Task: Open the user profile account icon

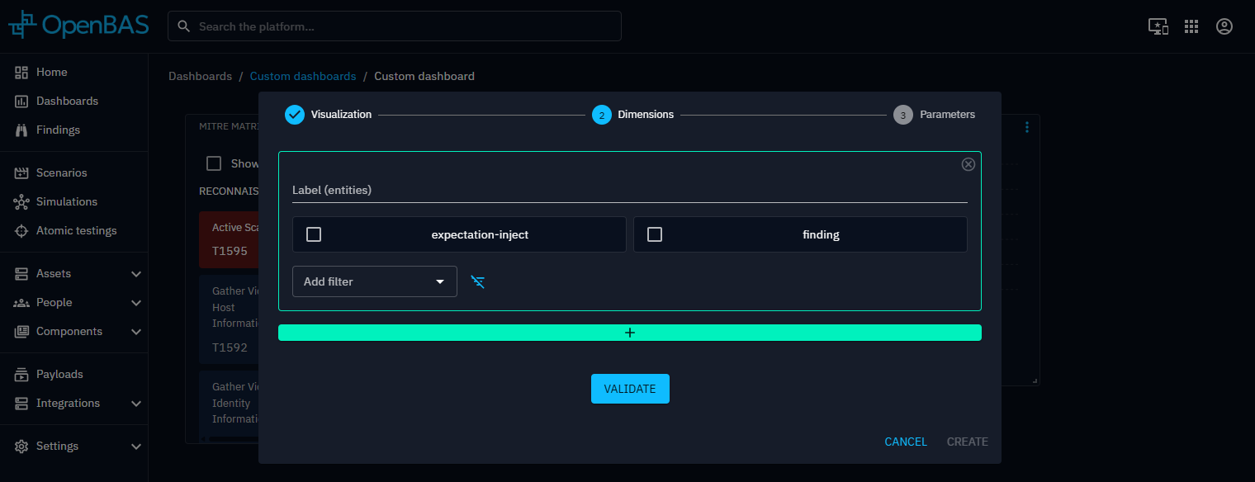Action: tap(1224, 26)
